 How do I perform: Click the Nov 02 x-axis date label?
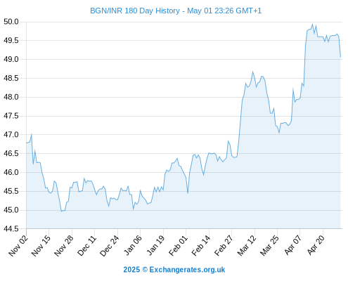click(x=18, y=245)
